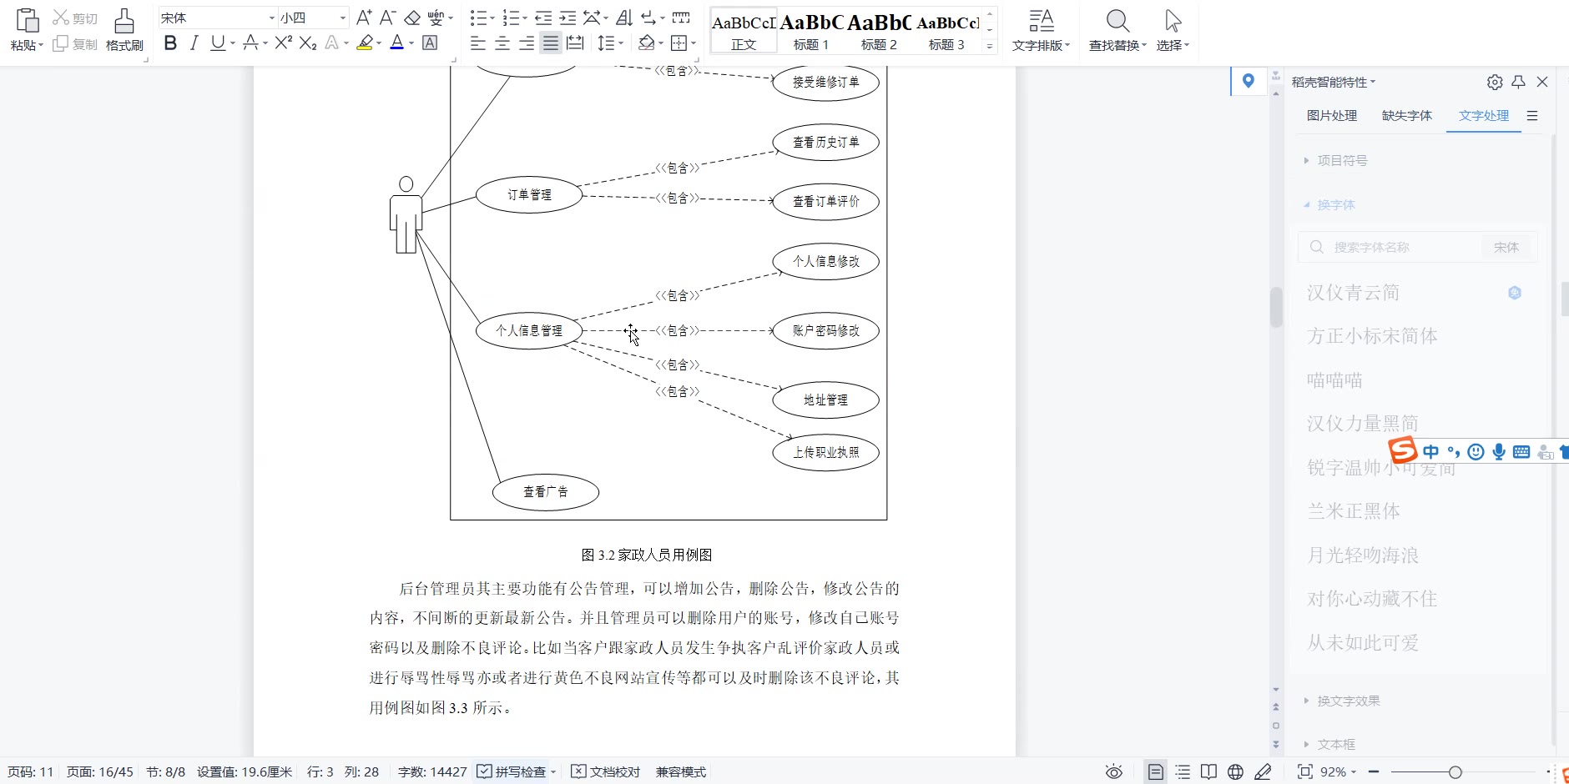Image resolution: width=1569 pixels, height=784 pixels.
Task: Pin the 稻壳智能特性 side panel
Action: (x=1519, y=82)
